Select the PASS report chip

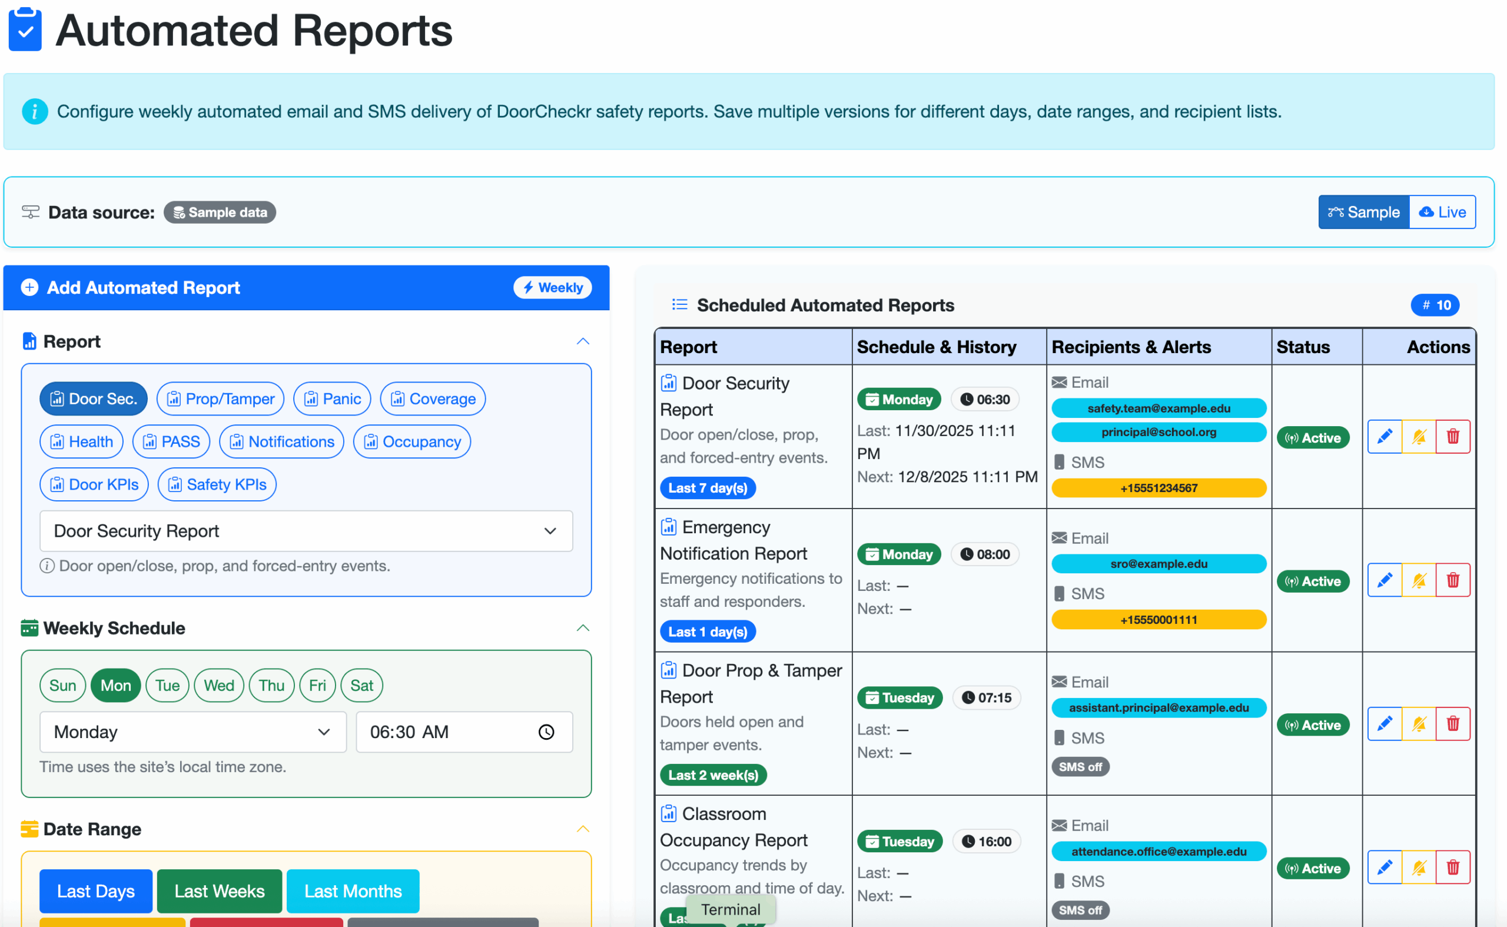pos(171,442)
